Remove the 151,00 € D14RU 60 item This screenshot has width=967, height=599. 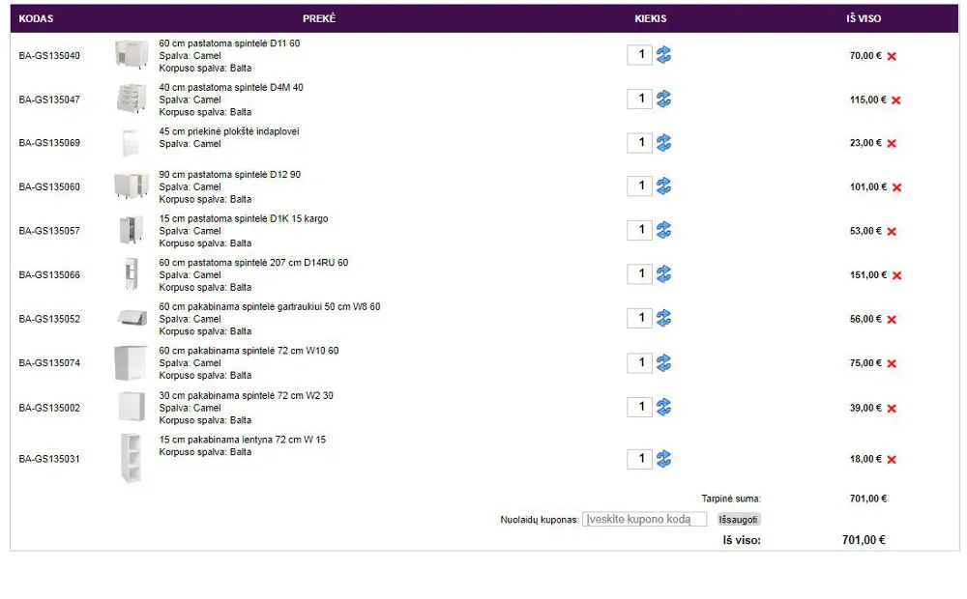[896, 275]
